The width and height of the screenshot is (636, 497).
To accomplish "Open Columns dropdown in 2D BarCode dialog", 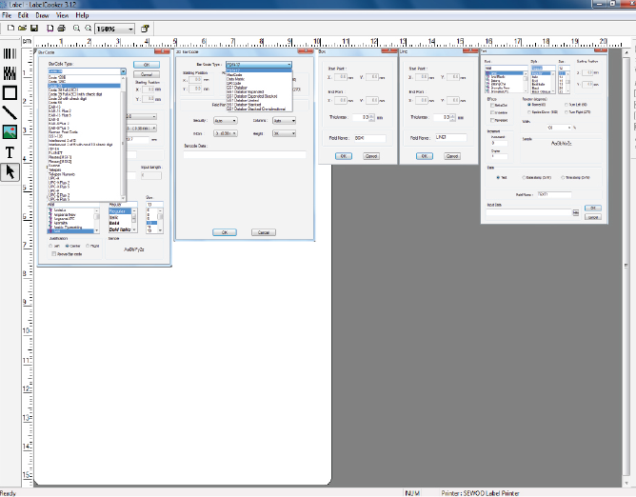I will click(x=285, y=121).
